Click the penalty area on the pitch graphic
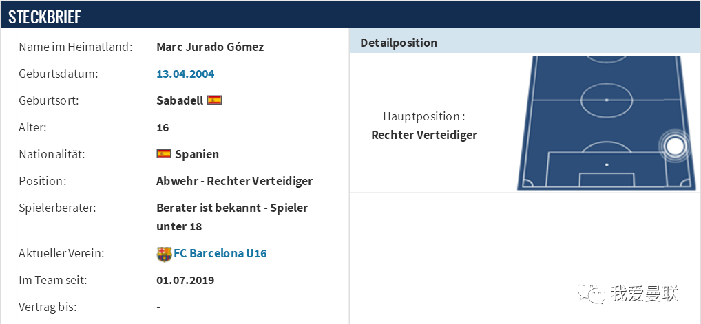The width and height of the screenshot is (701, 324). point(607,169)
